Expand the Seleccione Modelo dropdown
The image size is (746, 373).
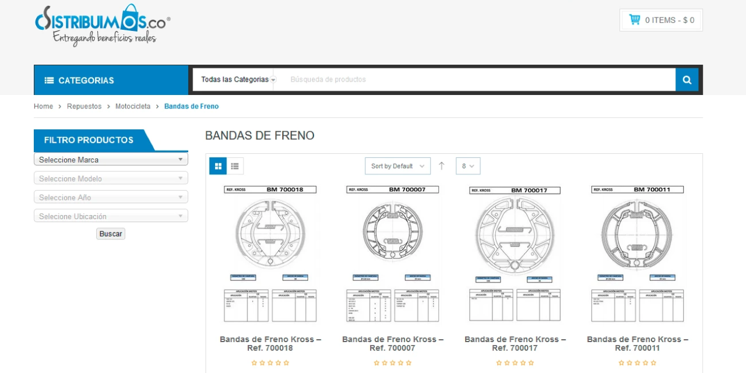[x=110, y=178]
